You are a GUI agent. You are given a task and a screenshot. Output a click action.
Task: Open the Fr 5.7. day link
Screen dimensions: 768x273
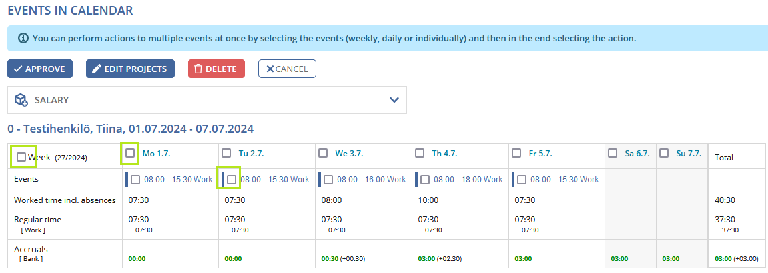[x=540, y=154]
